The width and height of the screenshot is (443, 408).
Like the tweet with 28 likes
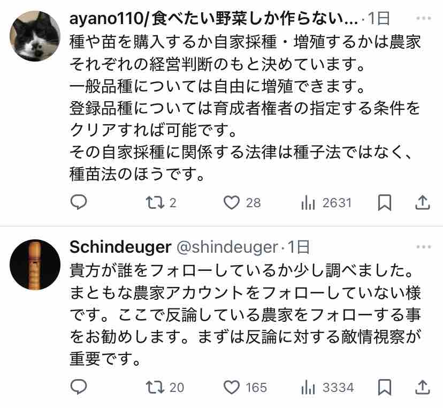coord(231,202)
